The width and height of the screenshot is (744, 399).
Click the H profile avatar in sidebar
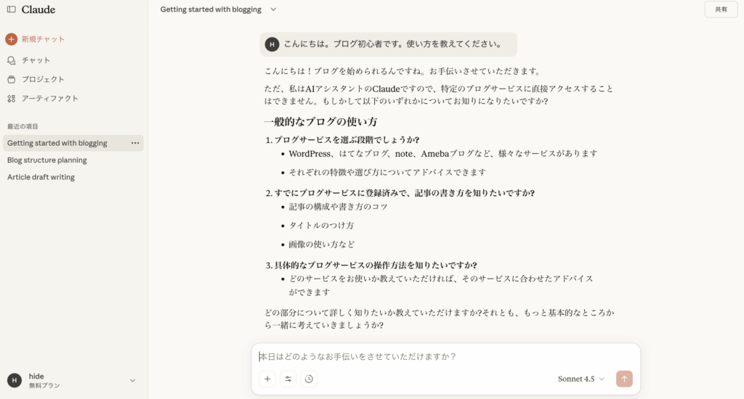[x=15, y=380]
